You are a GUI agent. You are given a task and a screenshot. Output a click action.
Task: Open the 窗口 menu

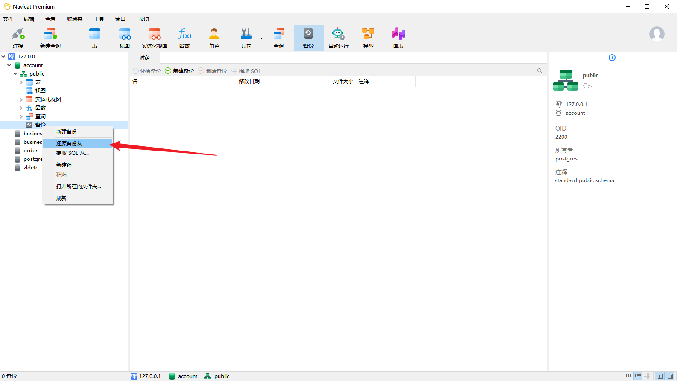click(120, 19)
